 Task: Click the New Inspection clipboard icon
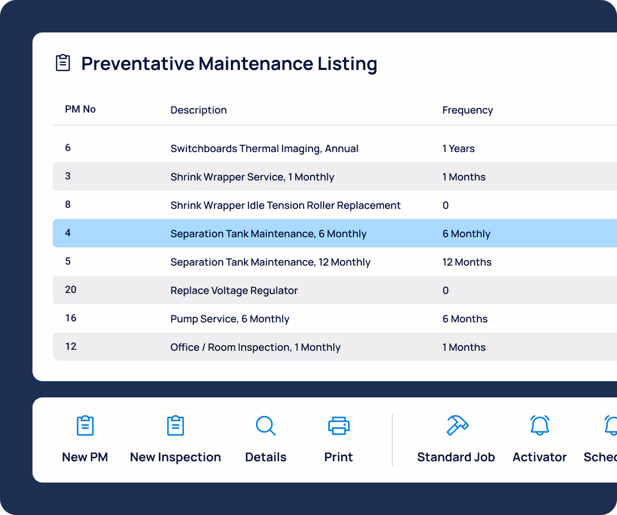click(176, 426)
